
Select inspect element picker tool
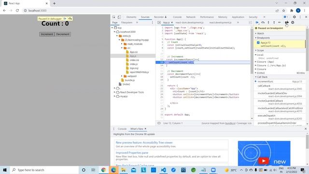coord(114,17)
